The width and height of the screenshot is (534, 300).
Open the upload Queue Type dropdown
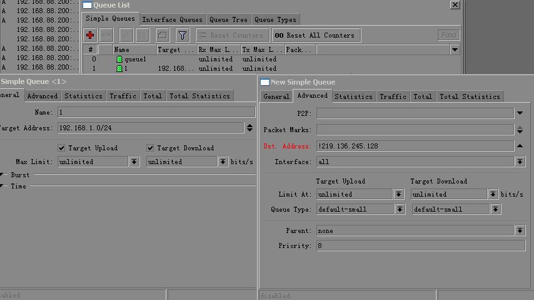(400, 209)
